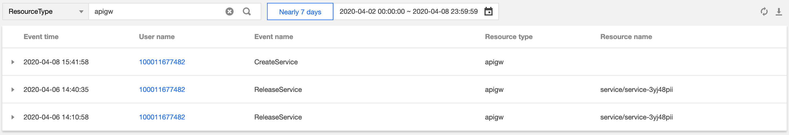The width and height of the screenshot is (789, 135).
Task: Click the User name column header
Action: click(157, 37)
